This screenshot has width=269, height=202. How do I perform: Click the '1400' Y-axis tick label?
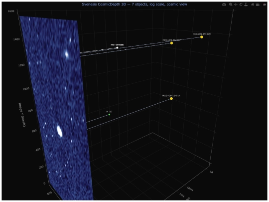pyautogui.click(x=16, y=39)
